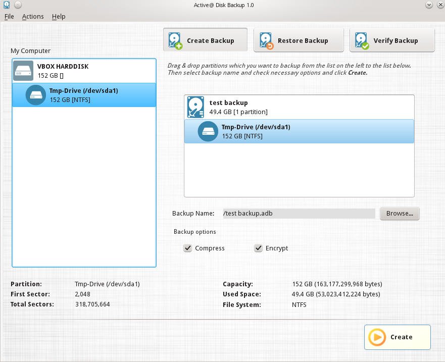Click the test backup archive icon

click(x=195, y=107)
